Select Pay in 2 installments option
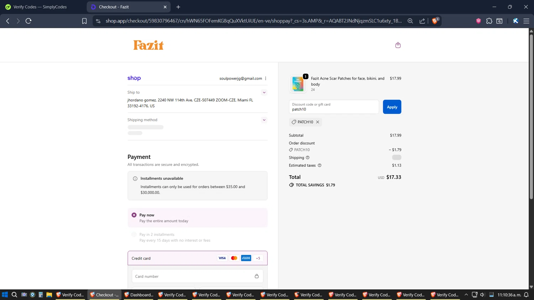The image size is (534, 300). pos(198,237)
